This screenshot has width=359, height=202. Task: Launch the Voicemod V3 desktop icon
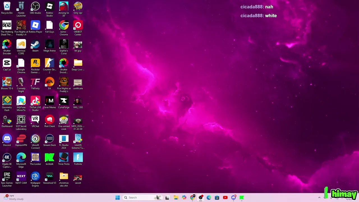click(x=49, y=178)
